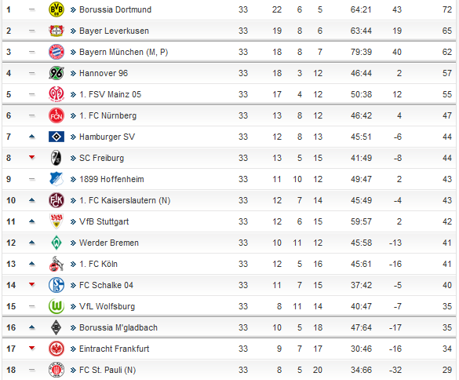Click the Borussia Dortmund club crest
Screen dimensions: 459x380
[56, 9]
